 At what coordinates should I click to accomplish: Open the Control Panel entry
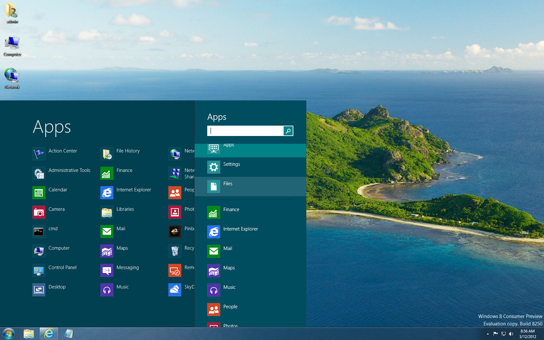61,268
